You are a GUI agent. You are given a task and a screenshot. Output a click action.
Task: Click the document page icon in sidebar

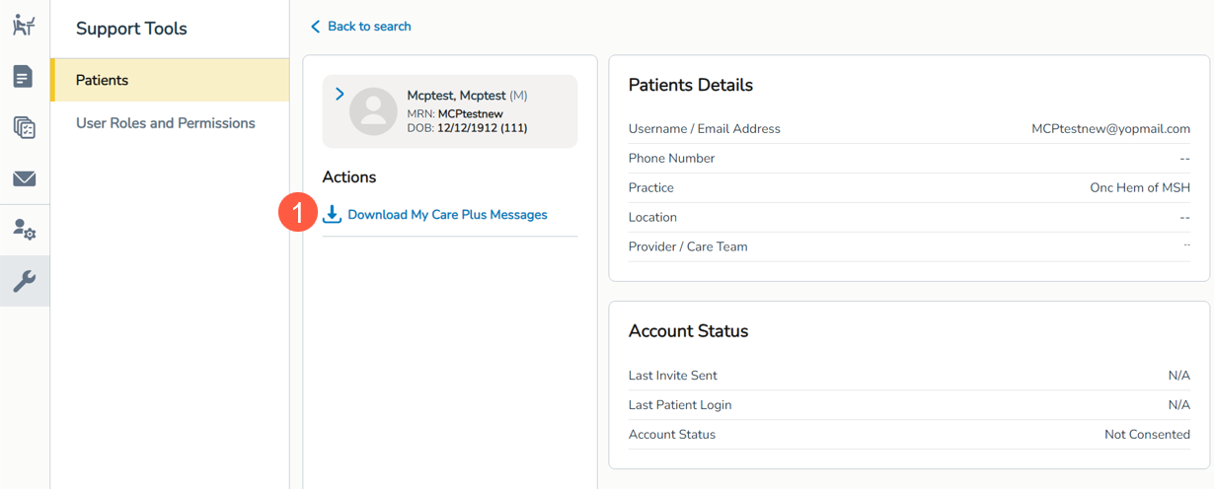tap(24, 77)
